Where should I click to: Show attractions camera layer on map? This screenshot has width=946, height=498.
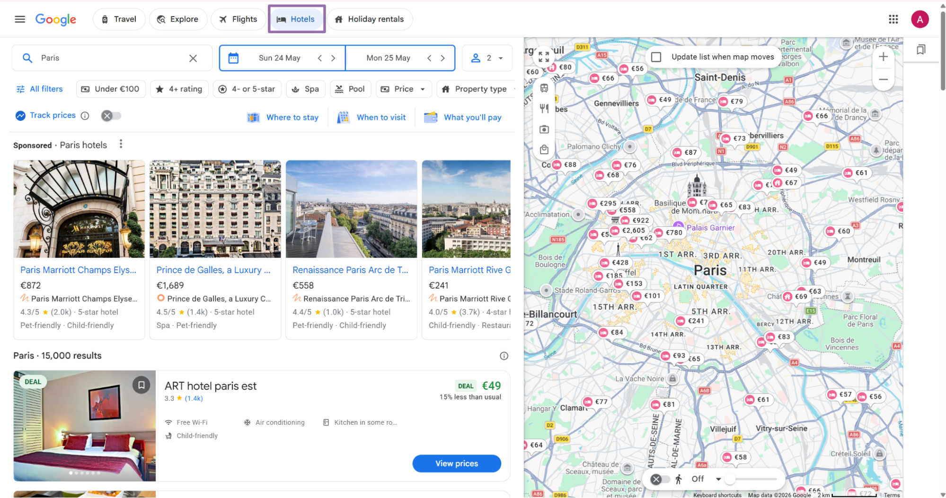(x=544, y=129)
